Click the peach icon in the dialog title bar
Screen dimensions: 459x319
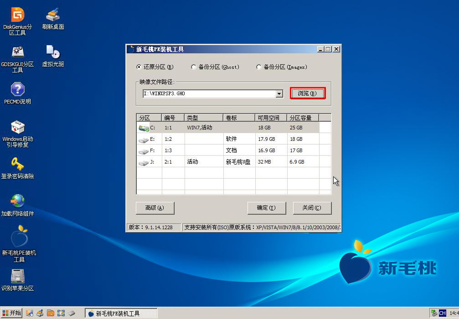[x=132, y=49]
